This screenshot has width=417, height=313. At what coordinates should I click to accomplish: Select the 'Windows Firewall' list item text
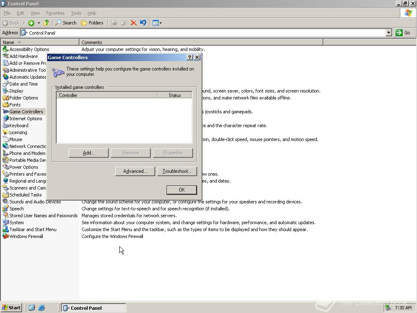(x=26, y=236)
